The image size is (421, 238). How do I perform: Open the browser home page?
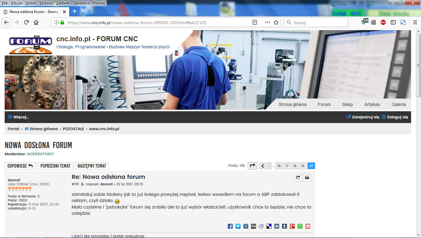tap(36, 22)
